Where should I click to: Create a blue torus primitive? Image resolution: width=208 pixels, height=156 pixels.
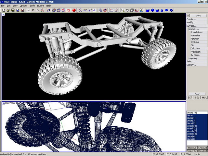tap(167, 10)
